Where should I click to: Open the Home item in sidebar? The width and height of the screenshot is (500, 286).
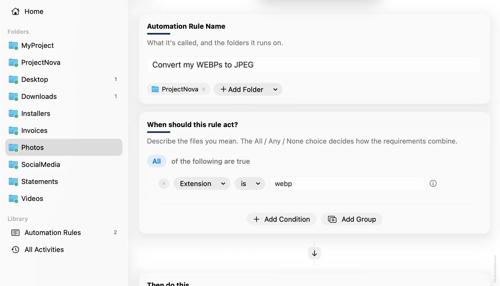coord(64,11)
